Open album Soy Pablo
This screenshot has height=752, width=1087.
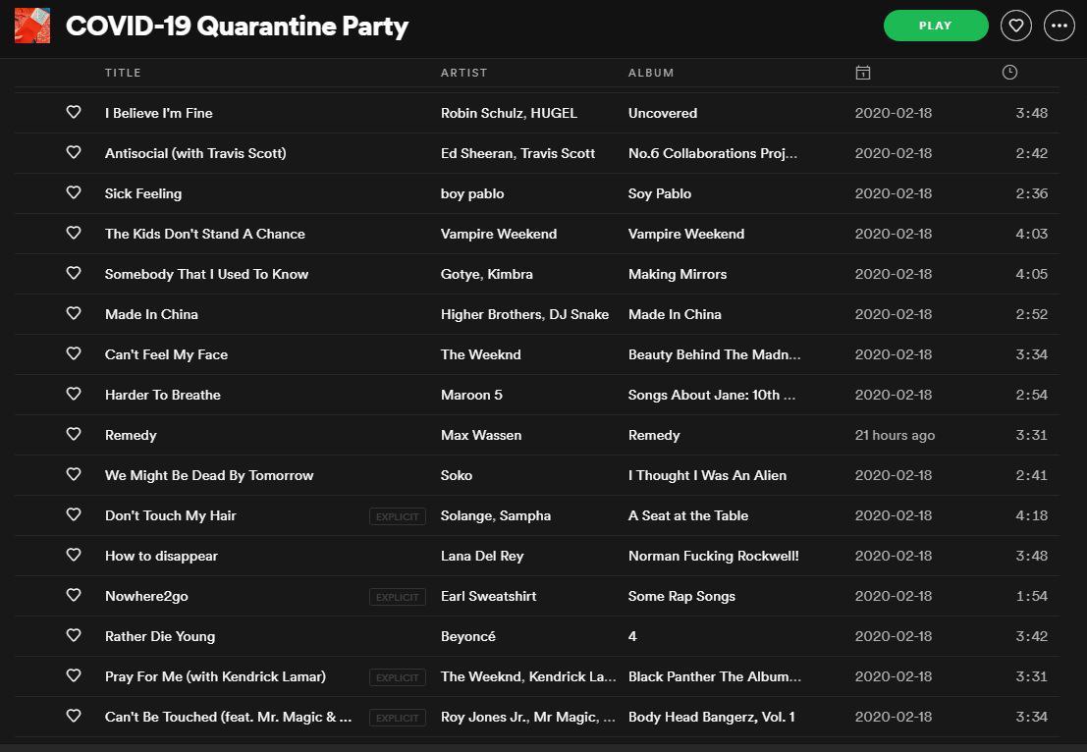pyautogui.click(x=659, y=194)
